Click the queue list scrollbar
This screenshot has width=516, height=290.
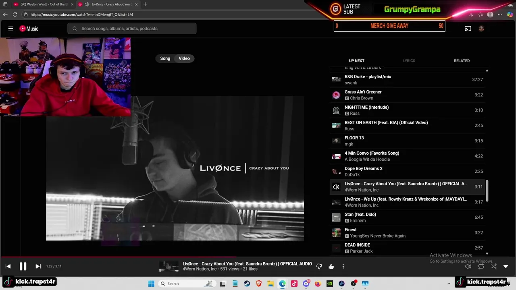coord(487,191)
